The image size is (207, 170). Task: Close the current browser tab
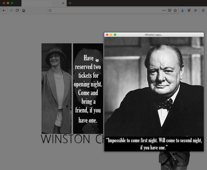pyautogui.click(x=63, y=3)
